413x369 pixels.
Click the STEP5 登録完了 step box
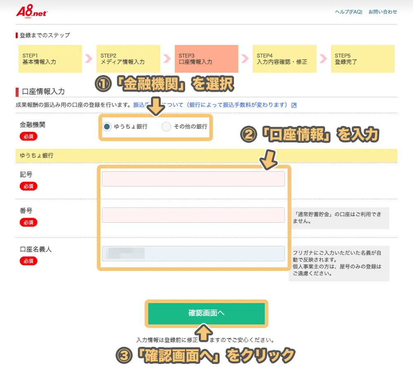point(363,59)
